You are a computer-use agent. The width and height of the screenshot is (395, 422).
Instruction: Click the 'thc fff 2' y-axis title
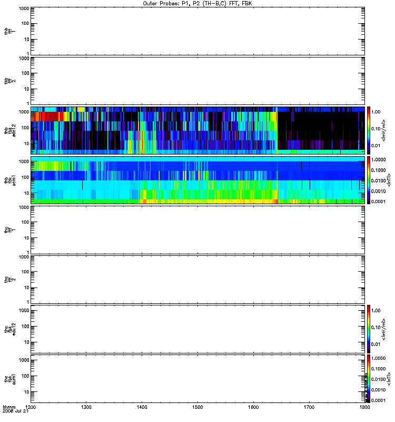pyautogui.click(x=10, y=280)
